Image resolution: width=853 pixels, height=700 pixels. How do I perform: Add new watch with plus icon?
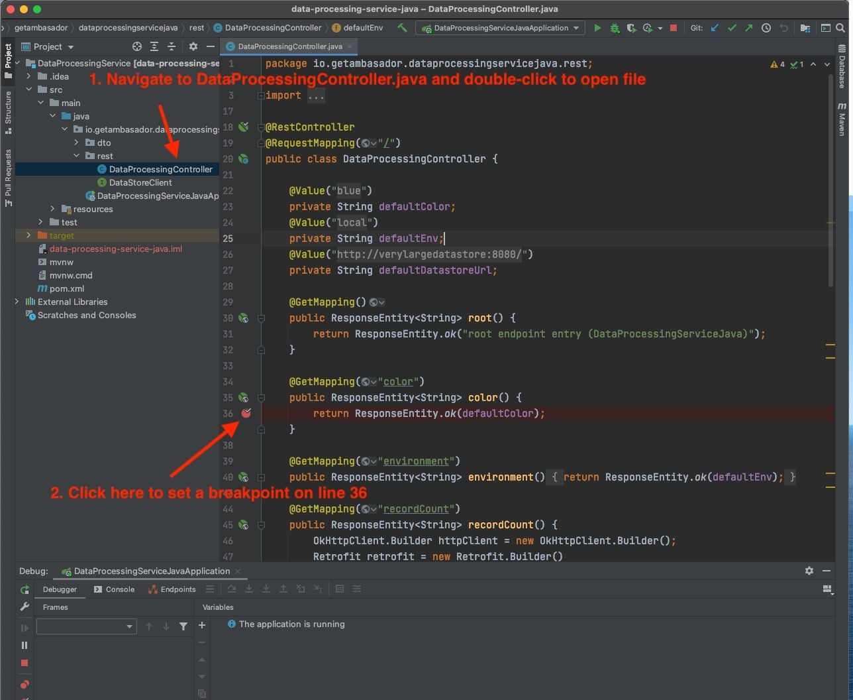tap(202, 625)
